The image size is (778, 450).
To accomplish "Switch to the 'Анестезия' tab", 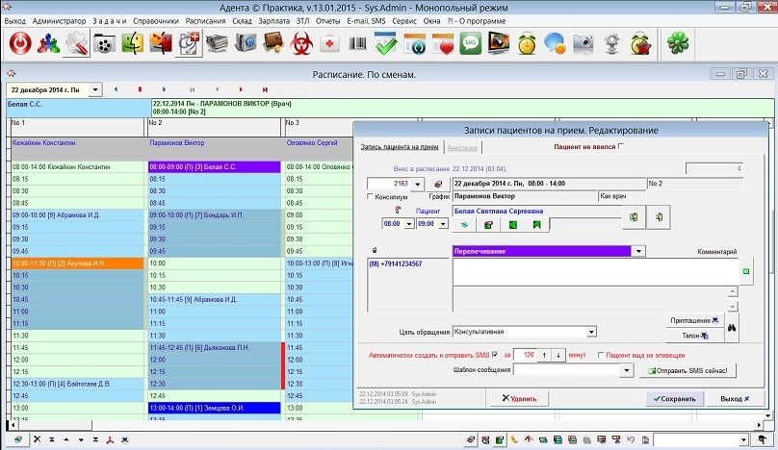I will (x=463, y=147).
